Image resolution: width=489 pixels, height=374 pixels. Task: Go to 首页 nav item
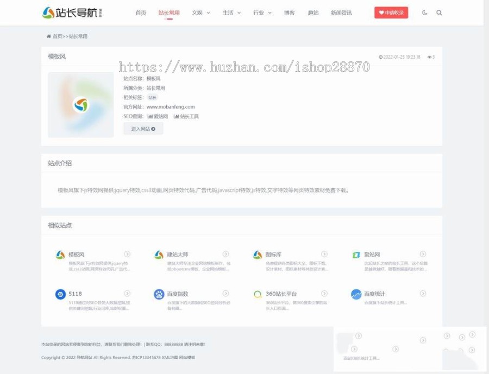[141, 13]
